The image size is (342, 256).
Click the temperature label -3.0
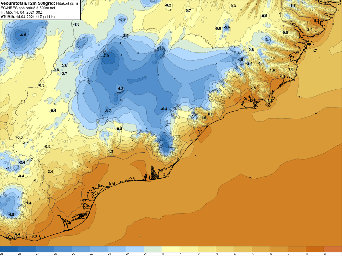coord(9,168)
